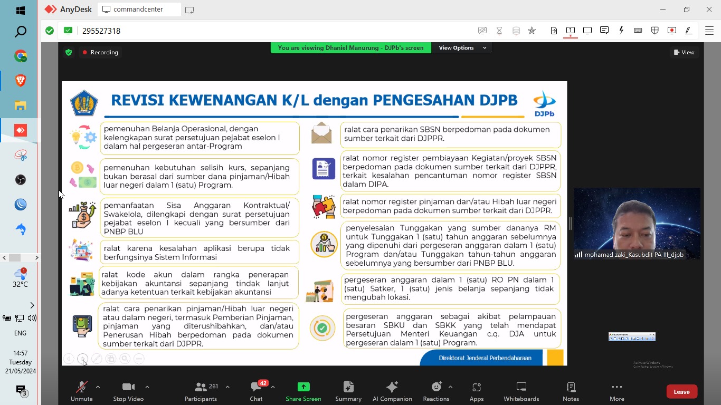Expand the View Options dropdown
Image resolution: width=721 pixels, height=405 pixels.
pos(462,48)
